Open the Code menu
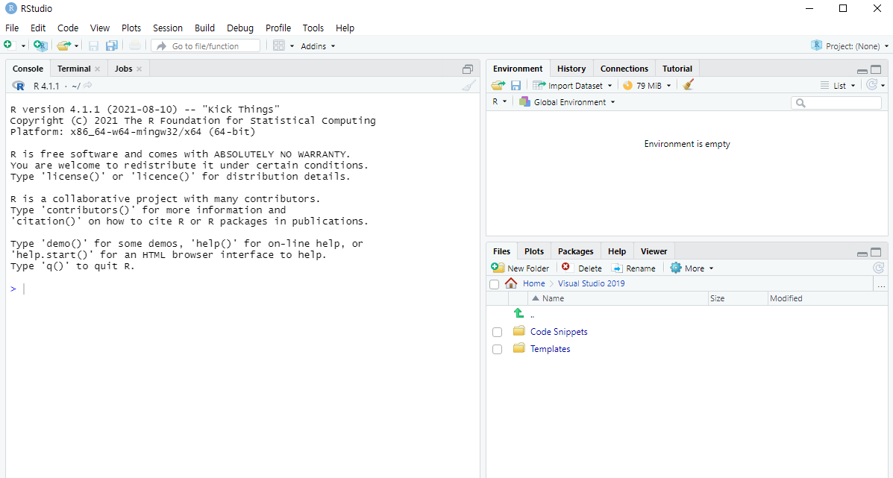Viewport: 893px width, 478px height. click(68, 28)
